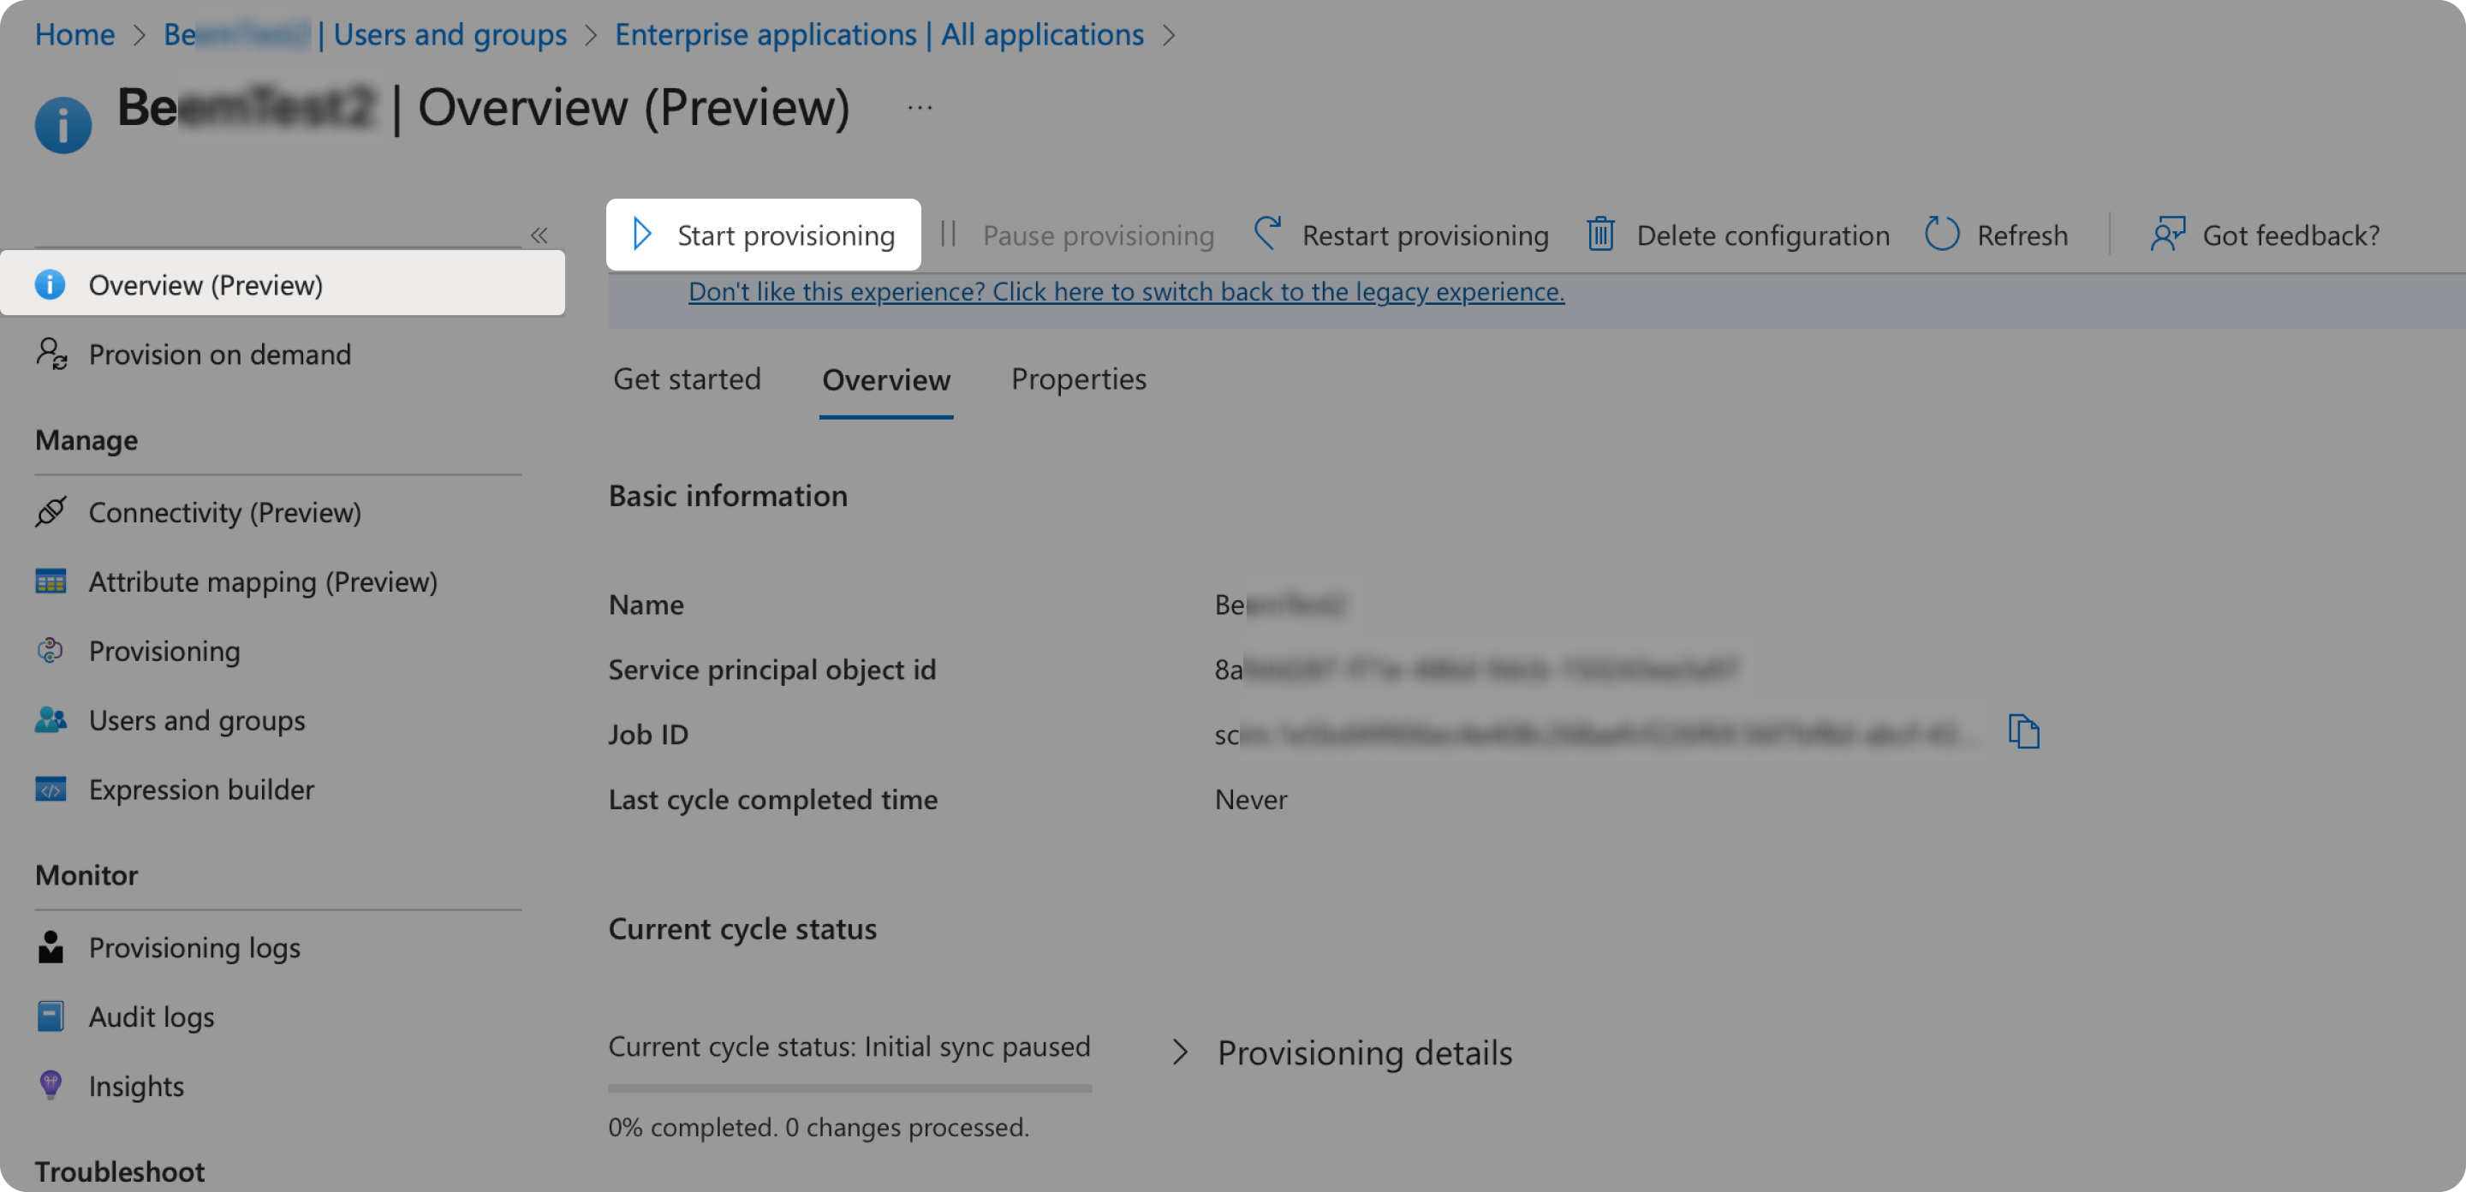The image size is (2466, 1192).
Task: Click the Refresh circular arrow icon
Action: [x=1941, y=234]
